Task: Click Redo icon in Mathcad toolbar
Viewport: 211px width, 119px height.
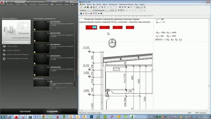Action: pos(111,7)
